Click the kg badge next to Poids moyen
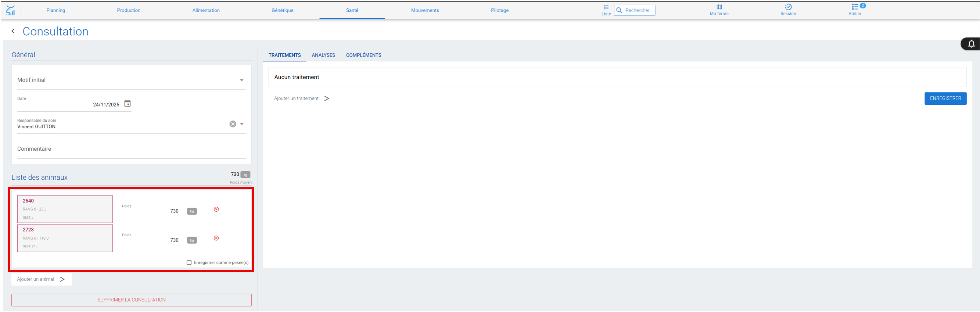The image size is (980, 312). pos(245,175)
